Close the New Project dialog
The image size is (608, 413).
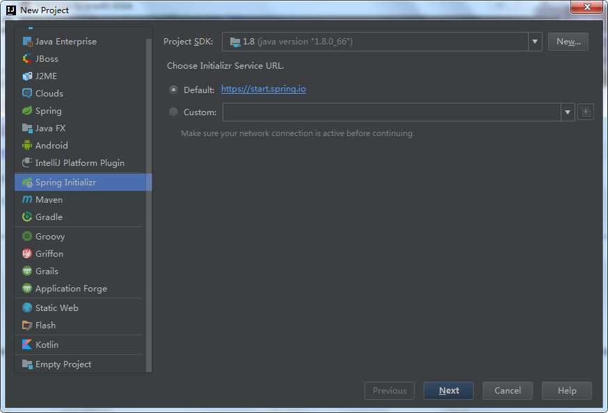click(x=587, y=6)
